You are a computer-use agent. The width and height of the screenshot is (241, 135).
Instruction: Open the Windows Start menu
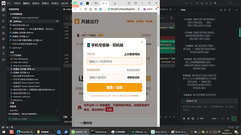(3, 132)
